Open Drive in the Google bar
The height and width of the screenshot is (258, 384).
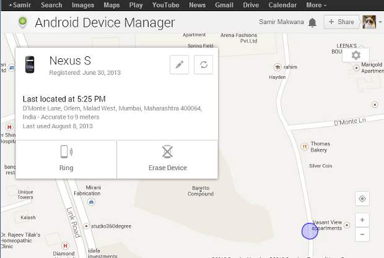coord(251,5)
